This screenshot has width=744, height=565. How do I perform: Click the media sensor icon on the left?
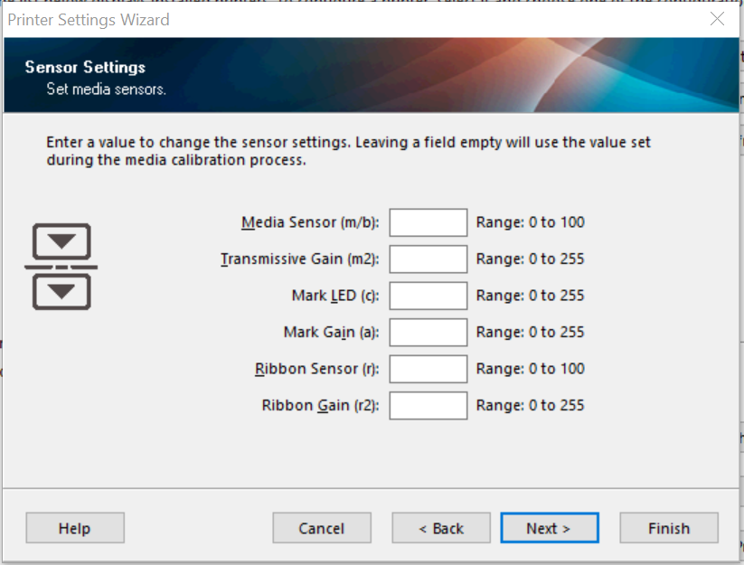click(61, 267)
